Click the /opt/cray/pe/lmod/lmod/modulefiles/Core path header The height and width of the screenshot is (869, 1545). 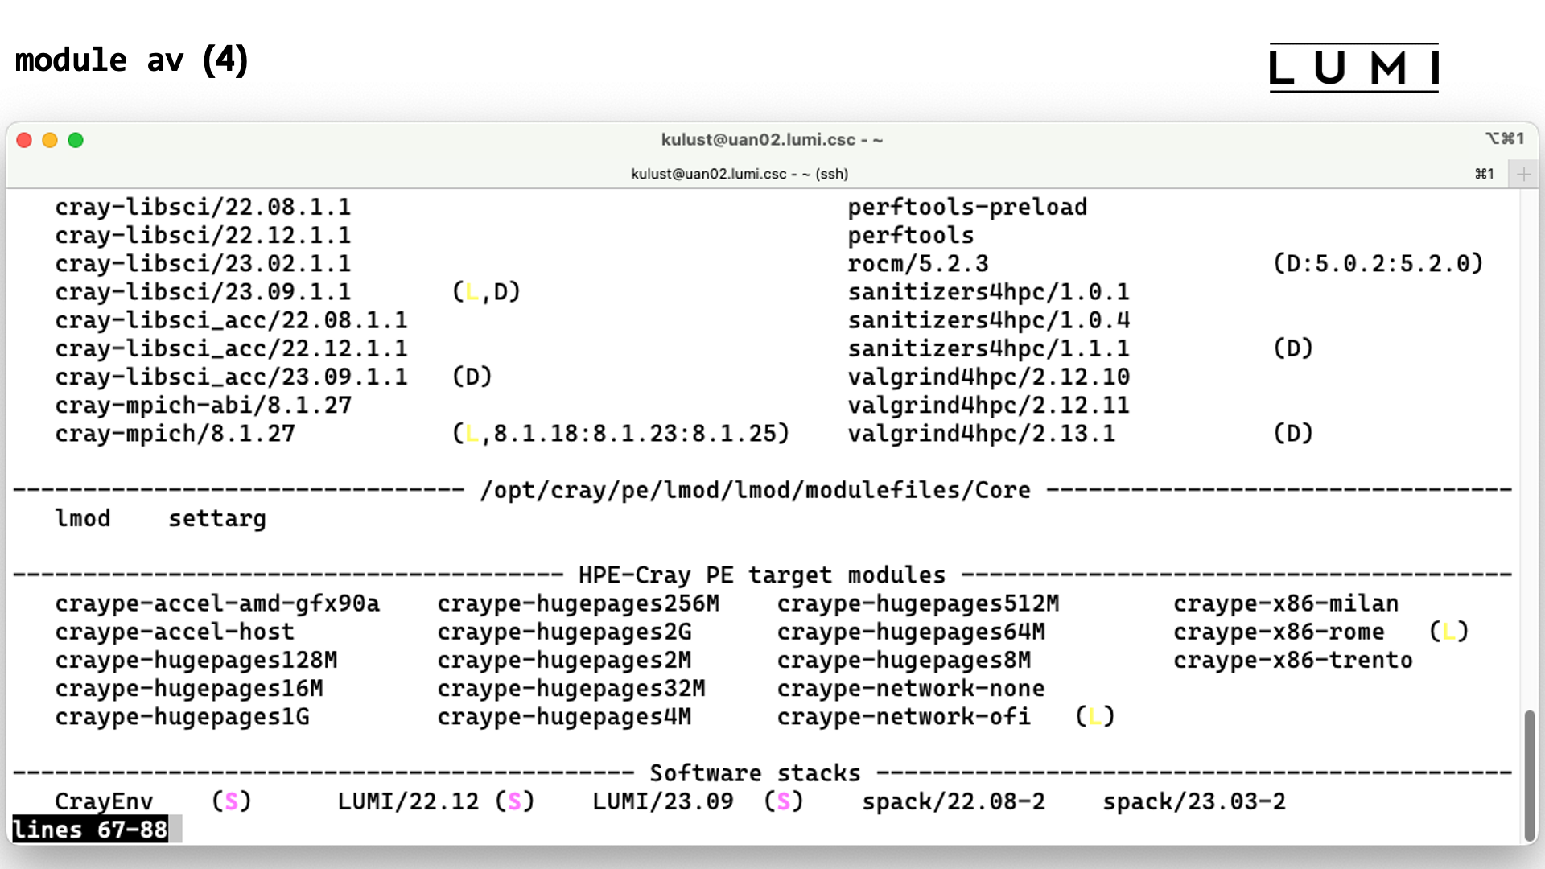click(755, 490)
